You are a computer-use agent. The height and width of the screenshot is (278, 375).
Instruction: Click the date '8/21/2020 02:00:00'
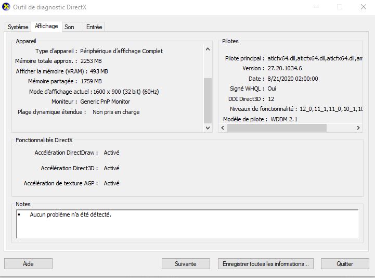[x=293, y=79]
